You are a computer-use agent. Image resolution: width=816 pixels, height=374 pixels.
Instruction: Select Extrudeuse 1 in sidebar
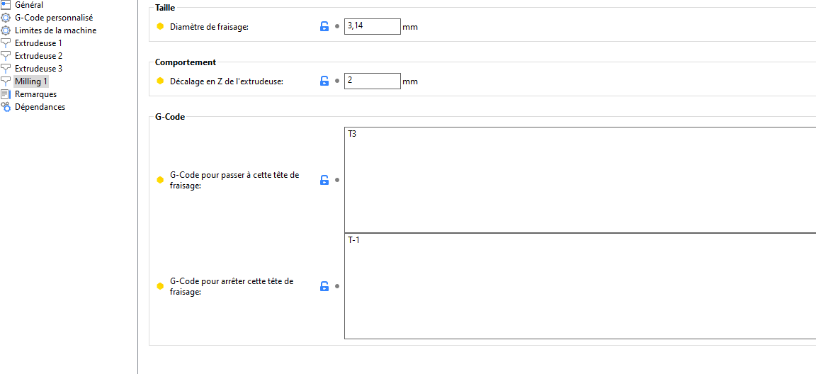[38, 43]
